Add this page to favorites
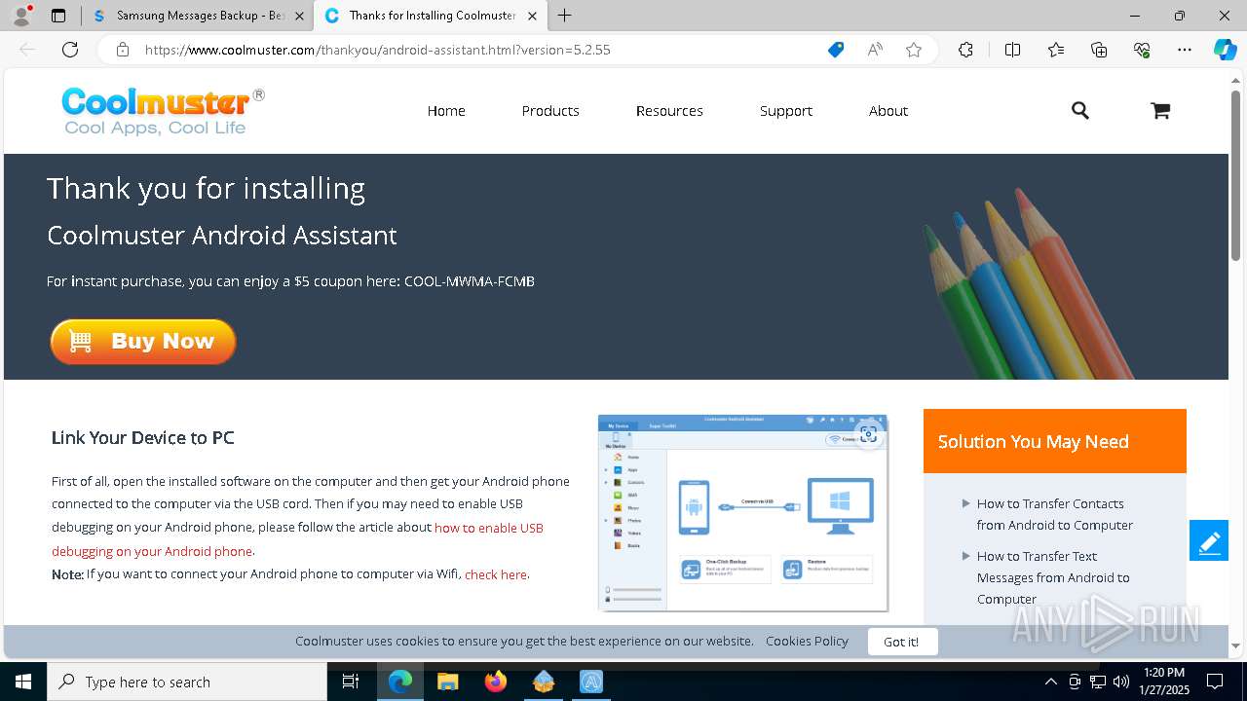 click(914, 50)
